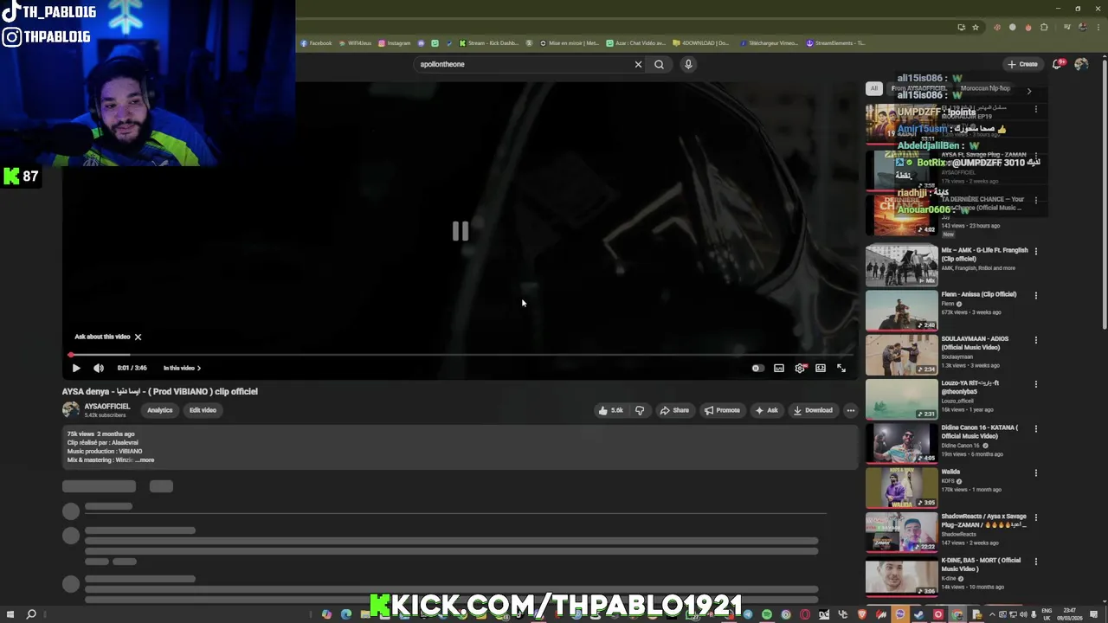
Task: Open AYSAOFFICIEL channel avatar
Action: click(x=71, y=410)
